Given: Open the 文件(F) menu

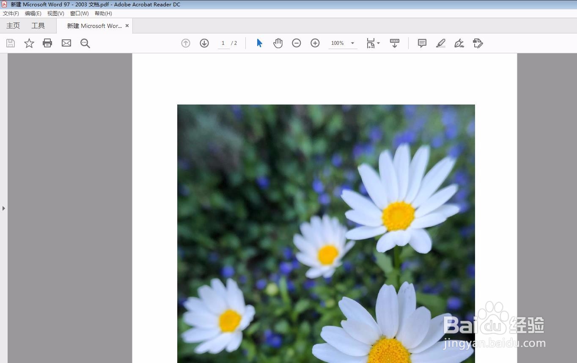Looking at the screenshot, I should pos(11,14).
